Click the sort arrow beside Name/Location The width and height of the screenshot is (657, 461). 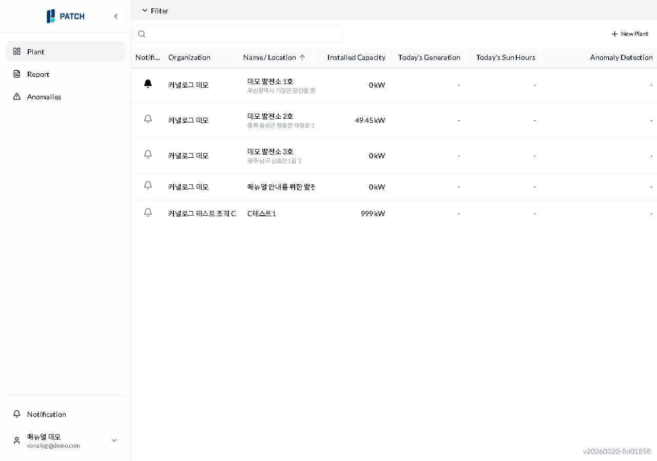pyautogui.click(x=302, y=57)
